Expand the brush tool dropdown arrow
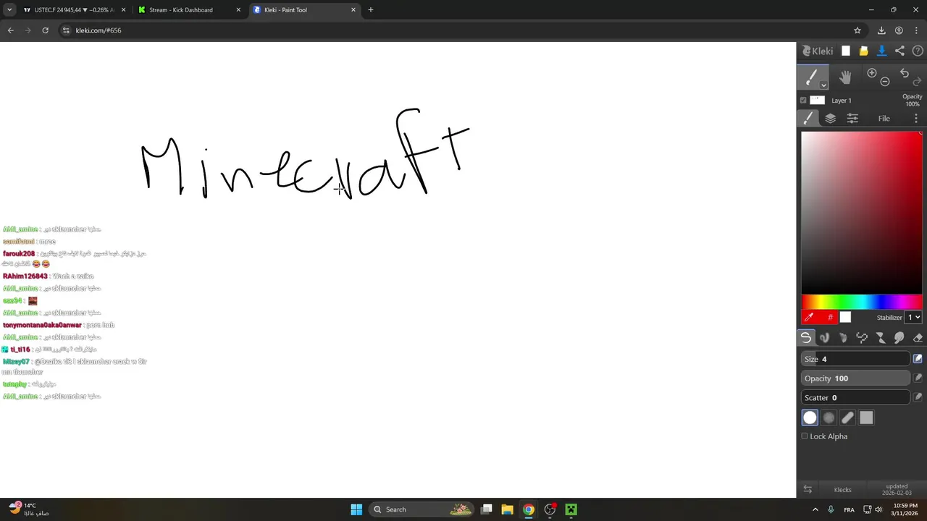Image resolution: width=927 pixels, height=521 pixels. tap(823, 85)
